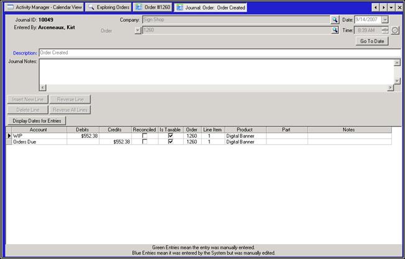Viewport: 405px width, 259px height.
Task: Click the Time spinner arrows
Action: click(385, 30)
